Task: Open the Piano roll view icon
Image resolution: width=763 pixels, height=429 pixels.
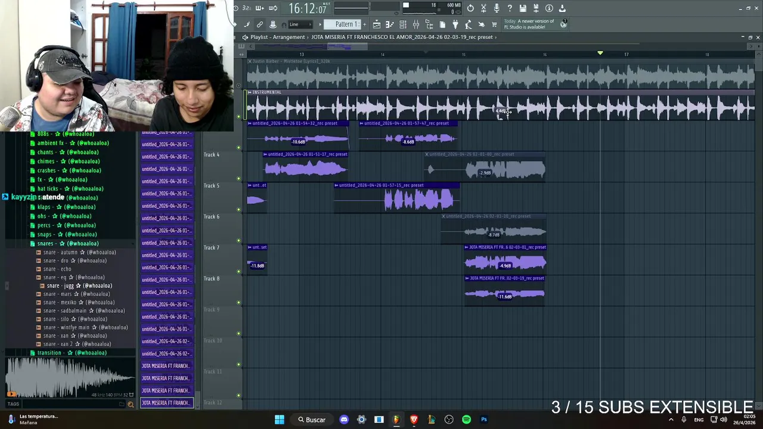Action: (390, 24)
